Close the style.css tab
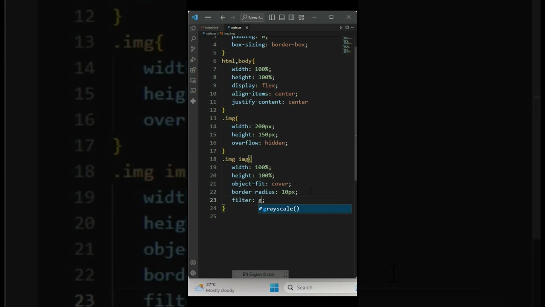The width and height of the screenshot is (545, 307). 247,27
